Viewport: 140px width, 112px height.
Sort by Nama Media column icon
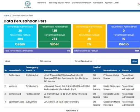(23, 71)
